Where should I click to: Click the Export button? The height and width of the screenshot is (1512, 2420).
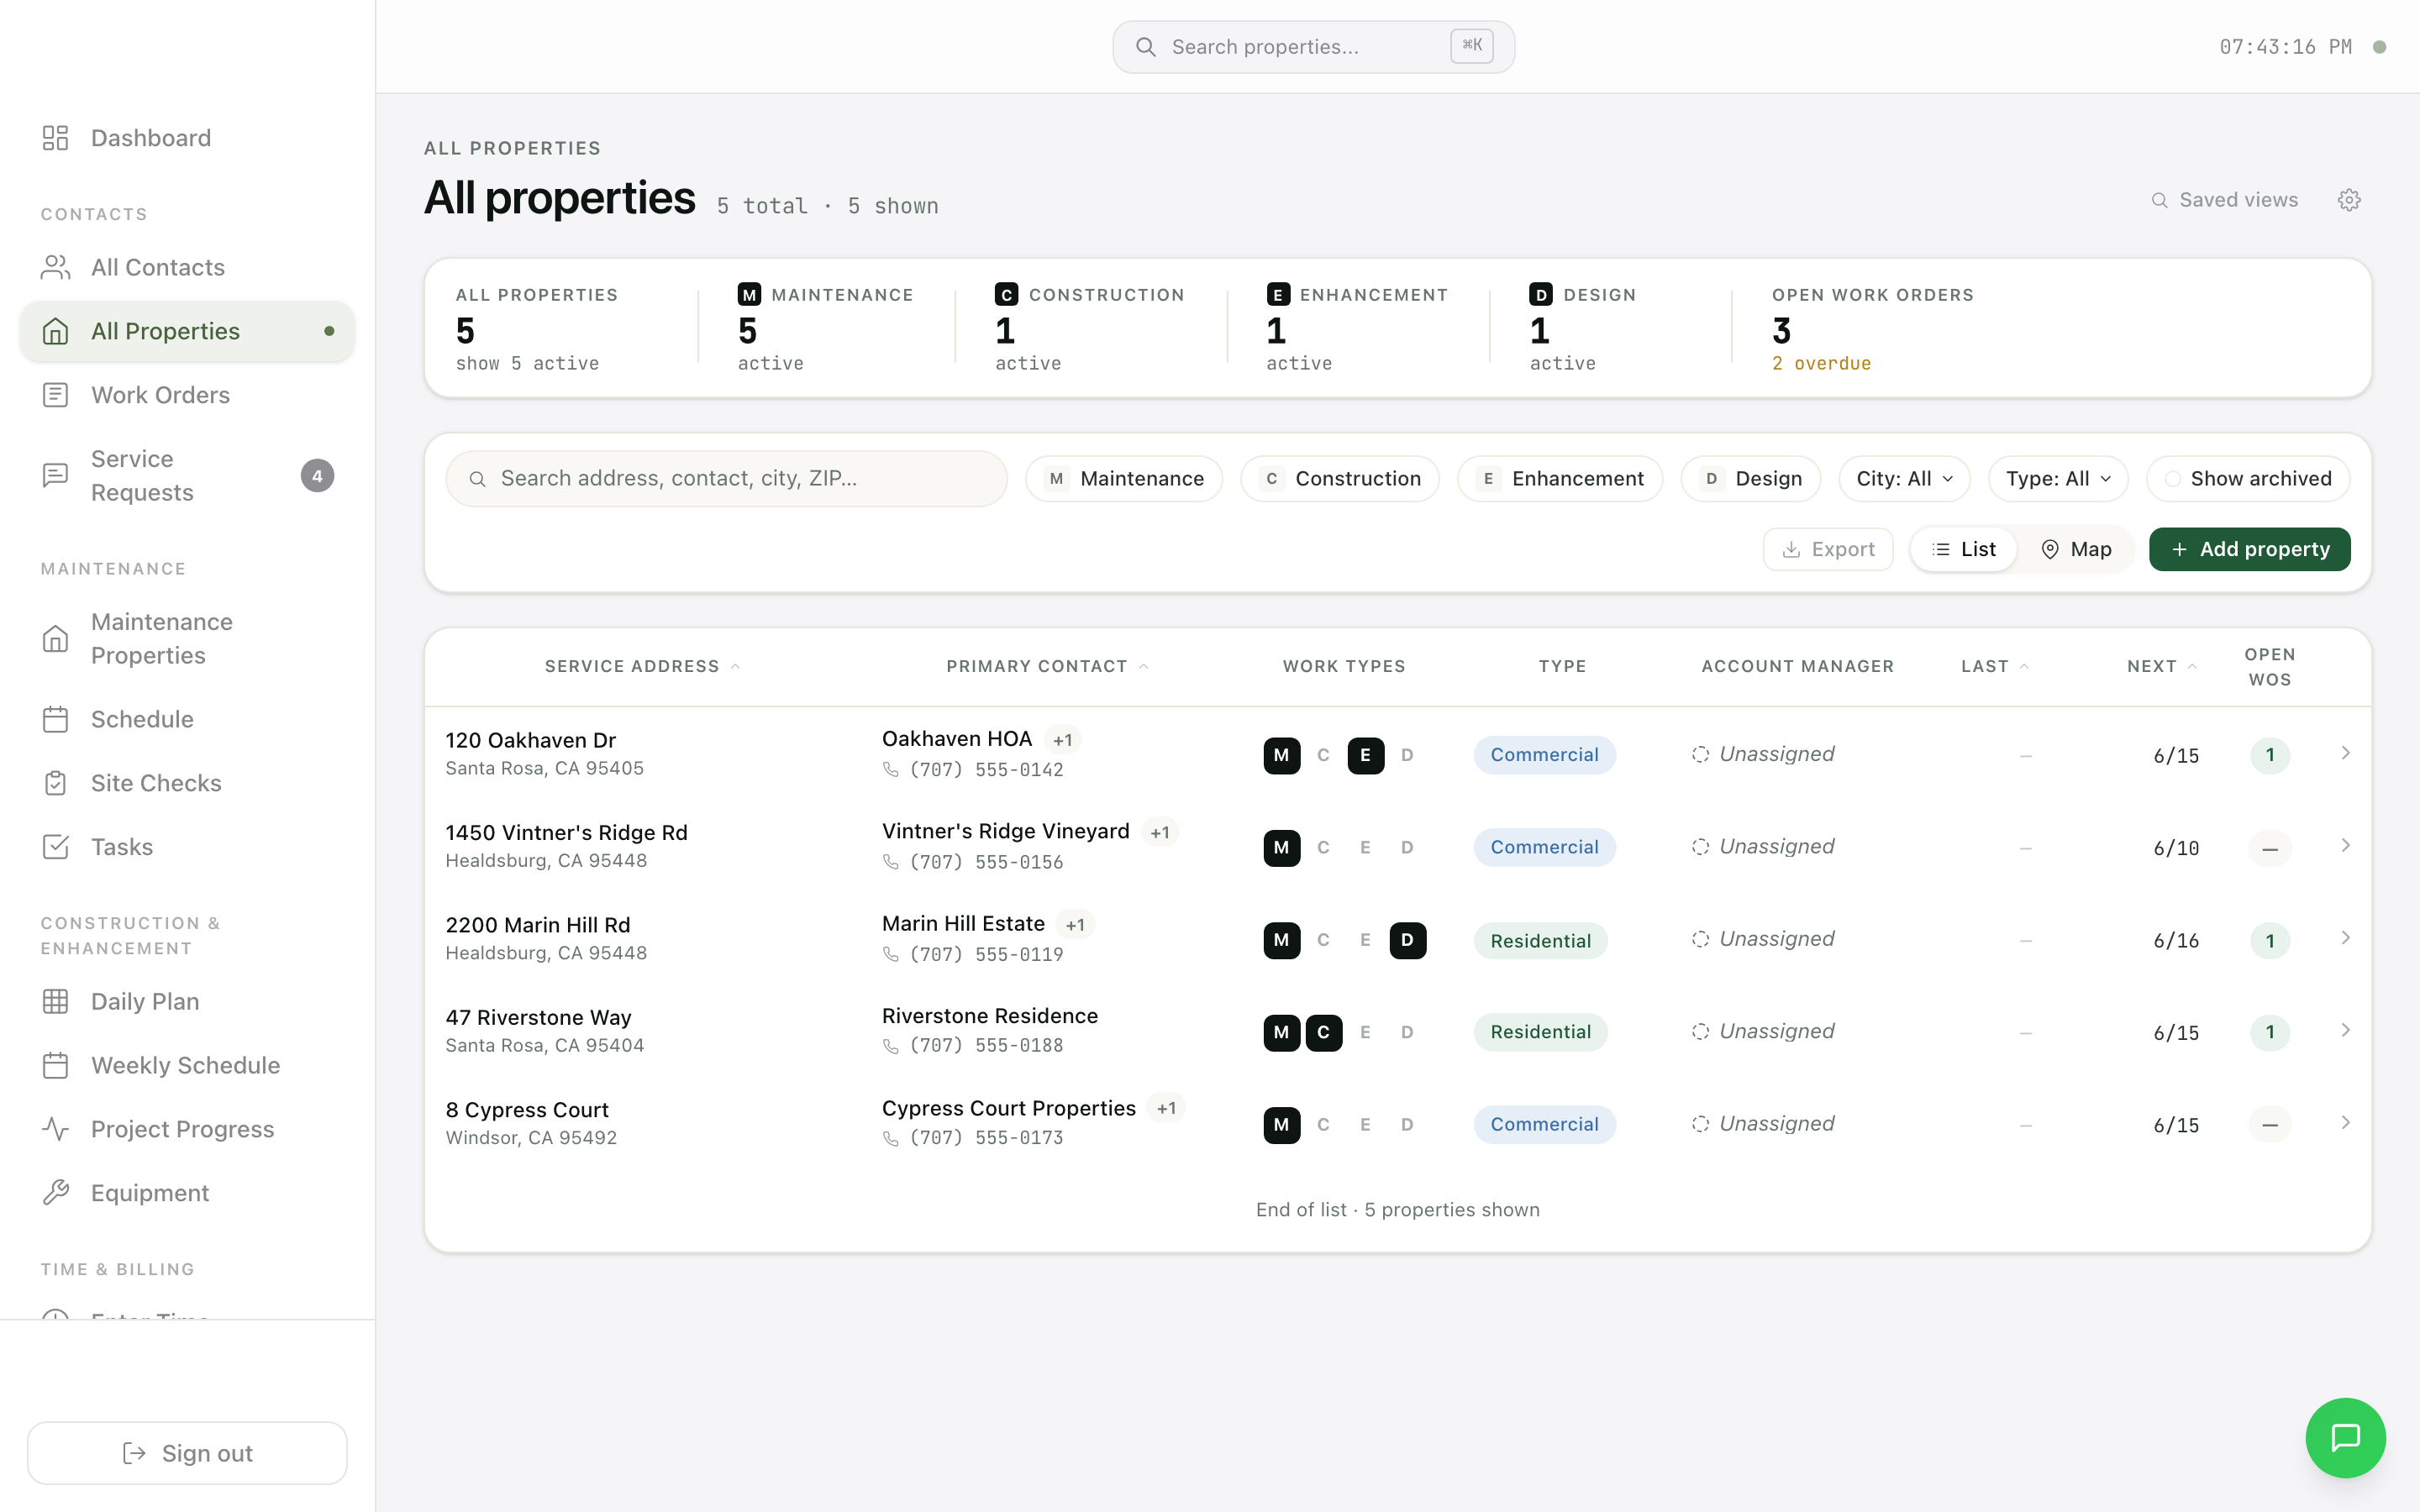click(x=1827, y=549)
